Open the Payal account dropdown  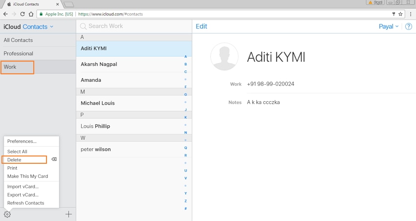pos(389,26)
